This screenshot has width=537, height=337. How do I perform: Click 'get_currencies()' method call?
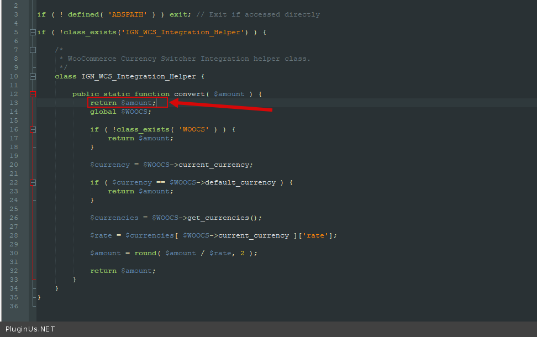[x=224, y=218]
